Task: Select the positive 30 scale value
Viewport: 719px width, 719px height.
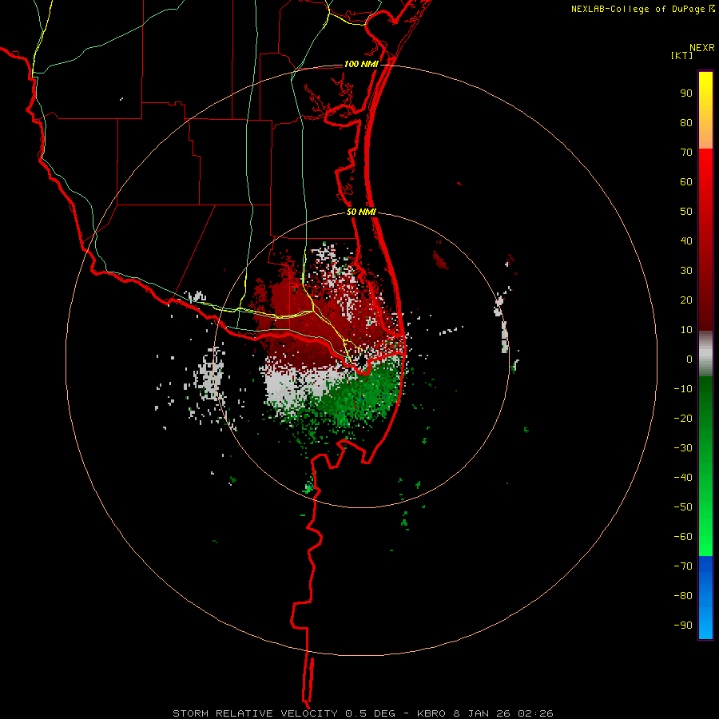Action: tap(686, 271)
